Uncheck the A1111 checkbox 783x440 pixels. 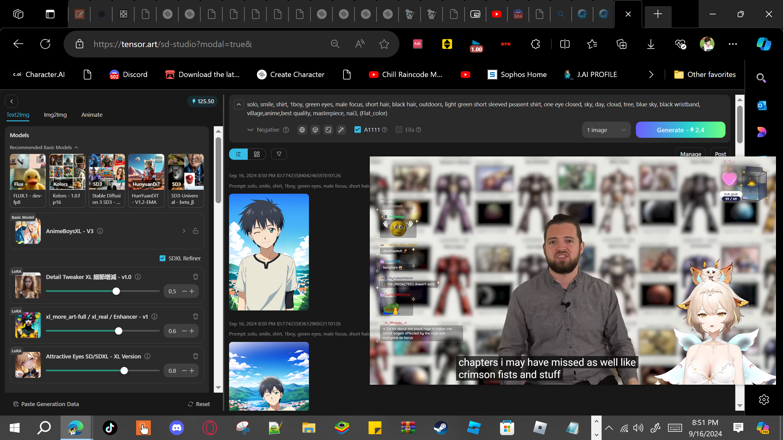click(358, 130)
